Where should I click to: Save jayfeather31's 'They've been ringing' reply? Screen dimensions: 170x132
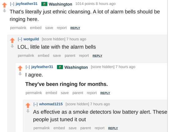[x=65, y=93]
